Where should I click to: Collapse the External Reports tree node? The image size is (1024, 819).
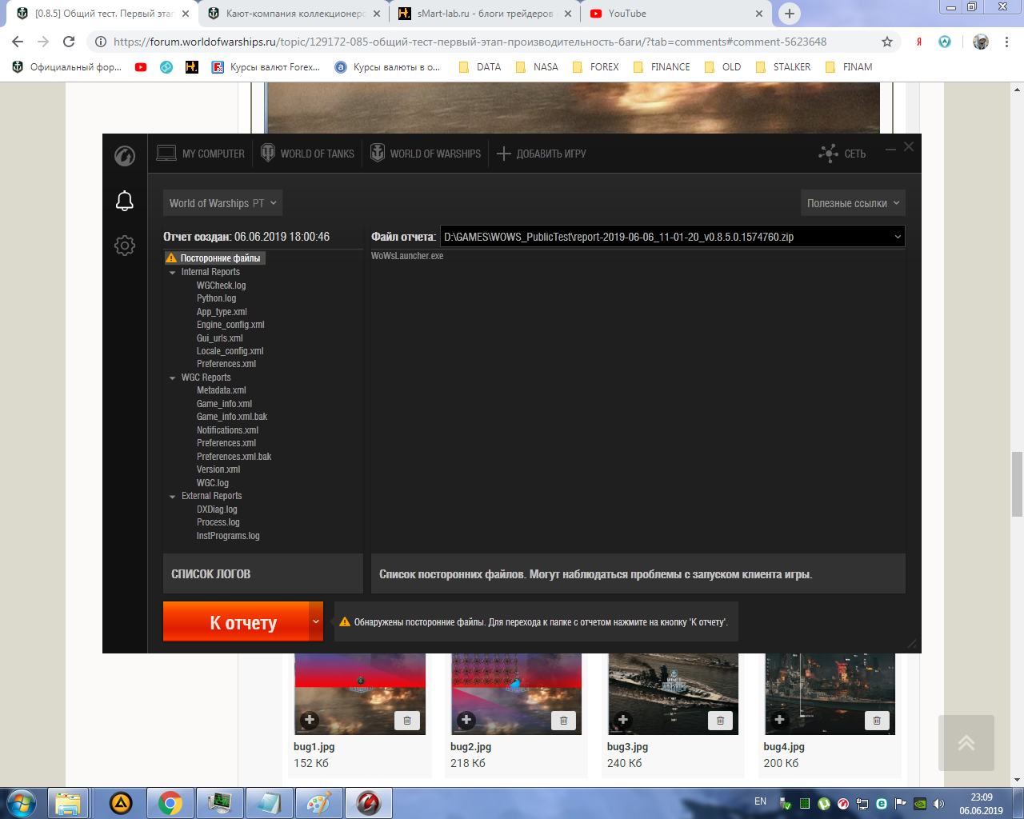[x=172, y=497]
